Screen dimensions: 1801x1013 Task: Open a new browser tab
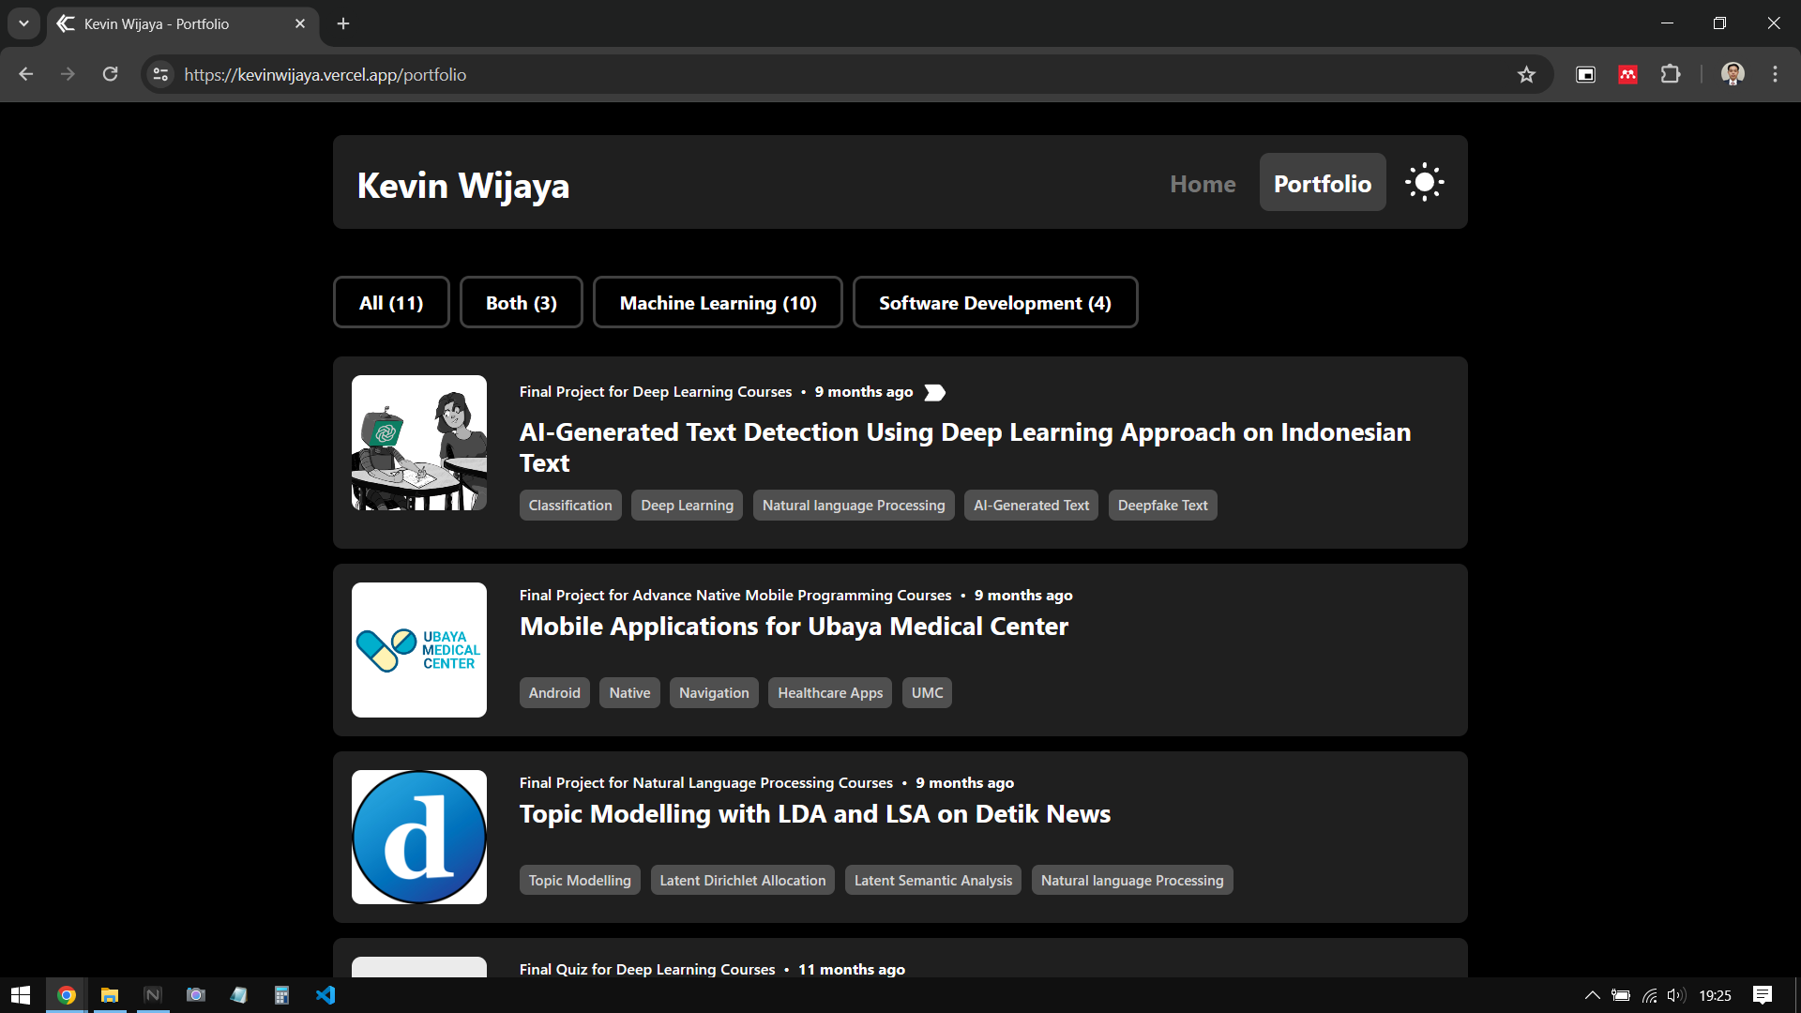click(343, 23)
